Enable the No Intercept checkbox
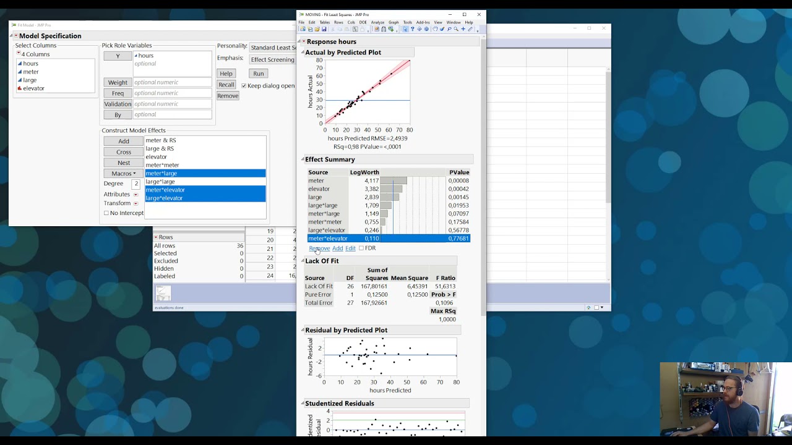The width and height of the screenshot is (792, 445). coord(106,213)
